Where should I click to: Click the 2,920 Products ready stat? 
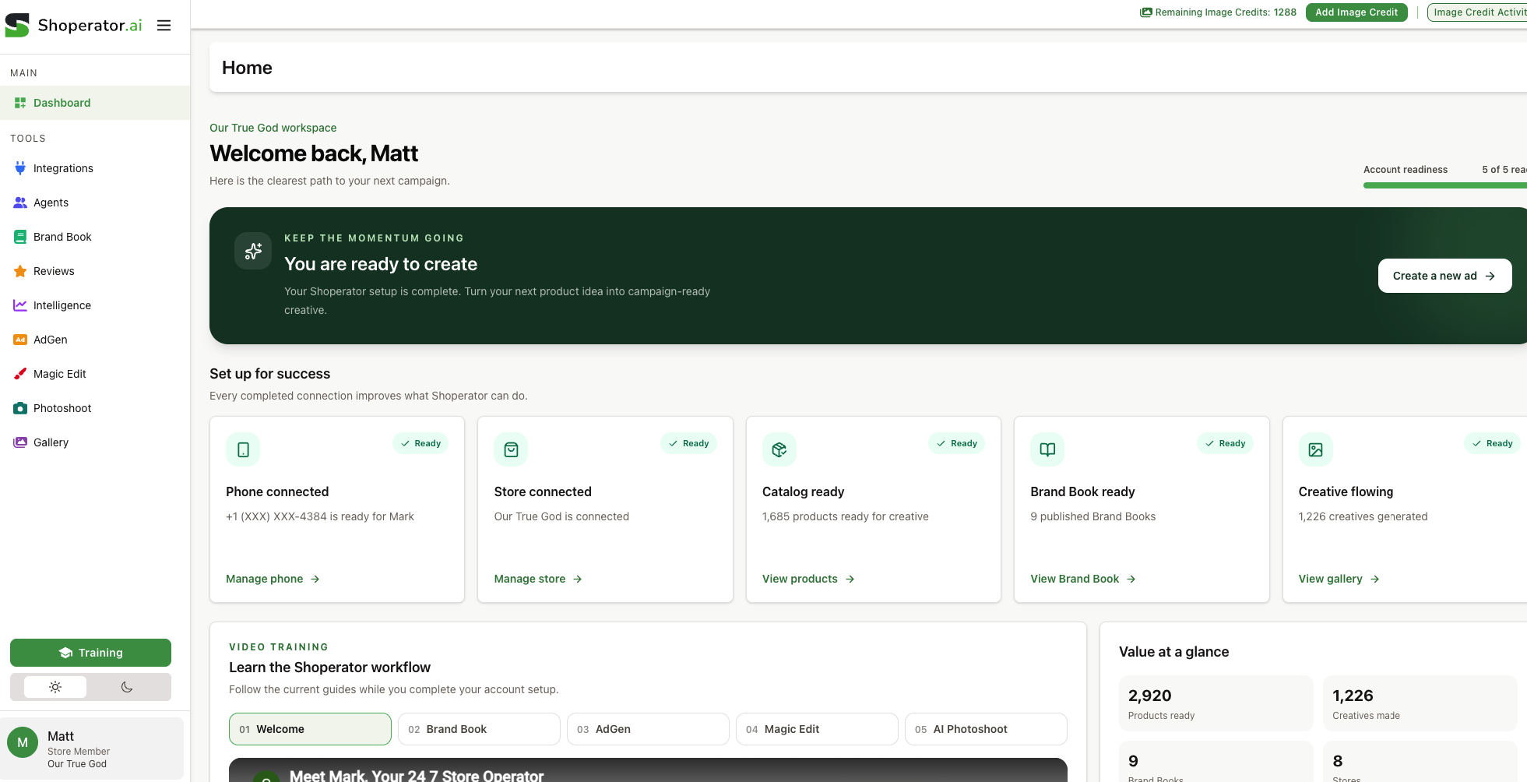[1216, 703]
